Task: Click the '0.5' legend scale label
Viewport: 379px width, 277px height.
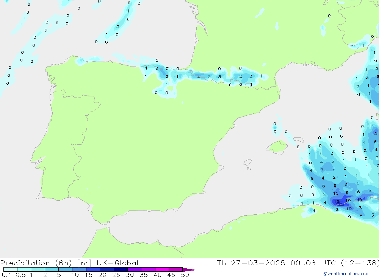Action: 20,275
